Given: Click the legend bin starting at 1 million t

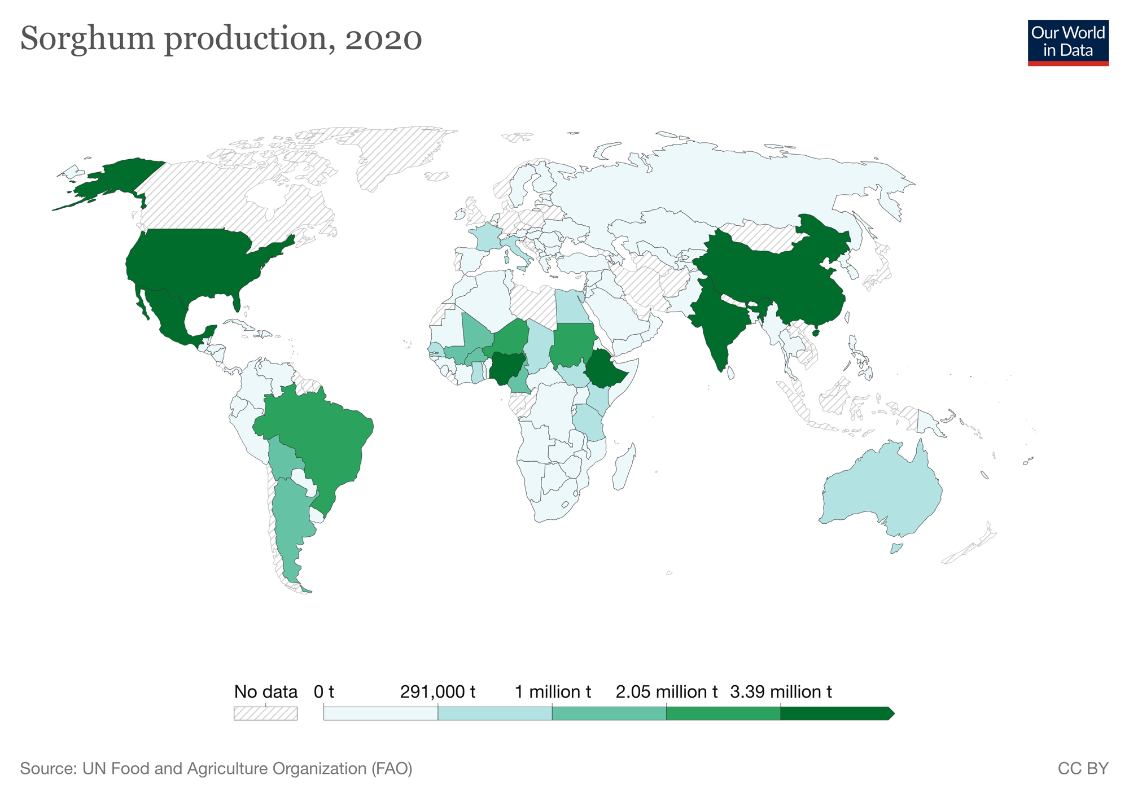Looking at the screenshot, I should pyautogui.click(x=609, y=713).
